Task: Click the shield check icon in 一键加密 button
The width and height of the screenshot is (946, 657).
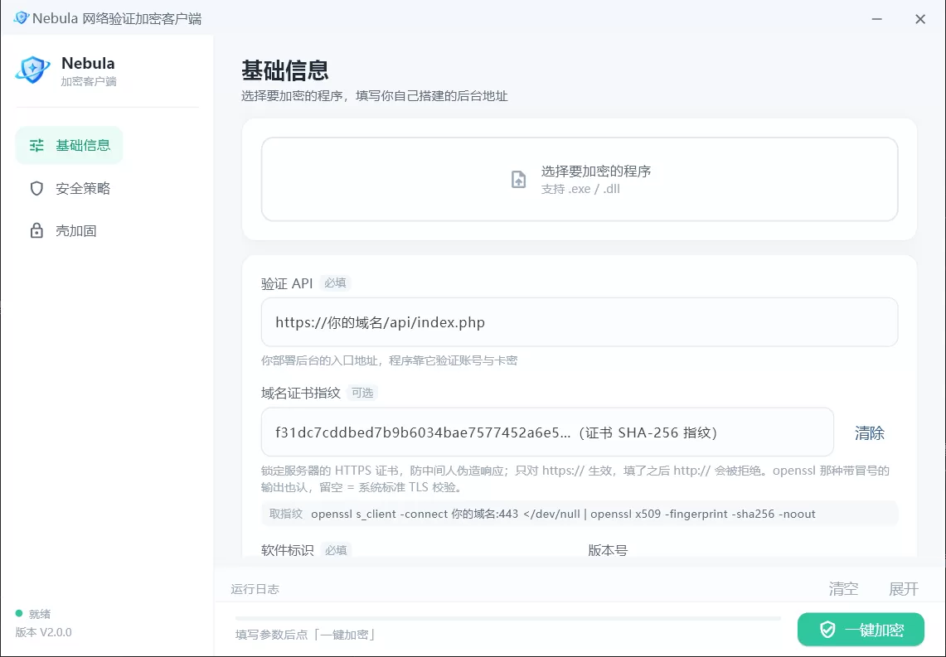Action: [827, 630]
